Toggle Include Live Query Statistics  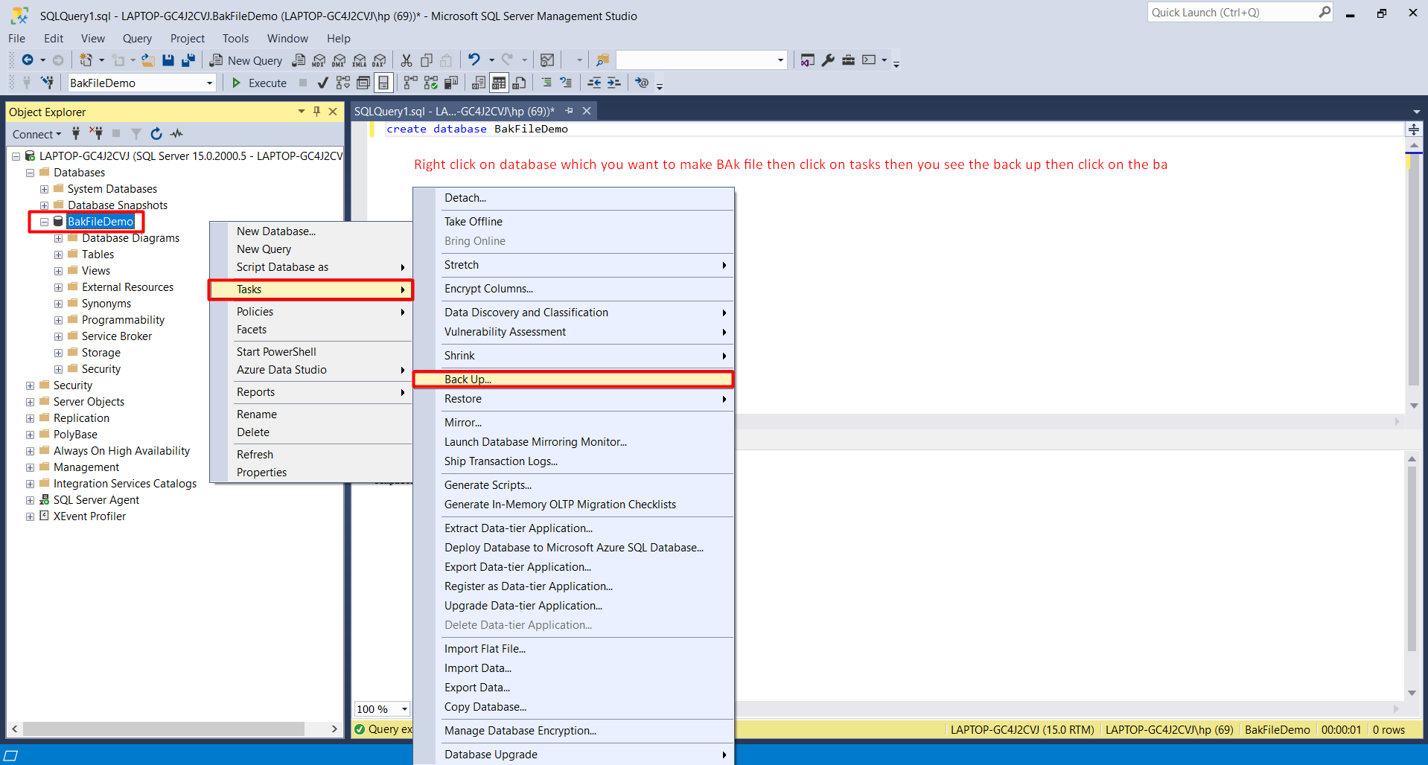click(x=430, y=83)
